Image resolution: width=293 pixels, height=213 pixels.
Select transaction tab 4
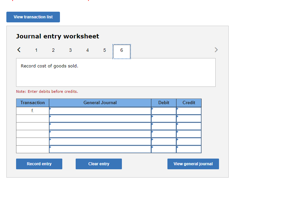(87, 50)
